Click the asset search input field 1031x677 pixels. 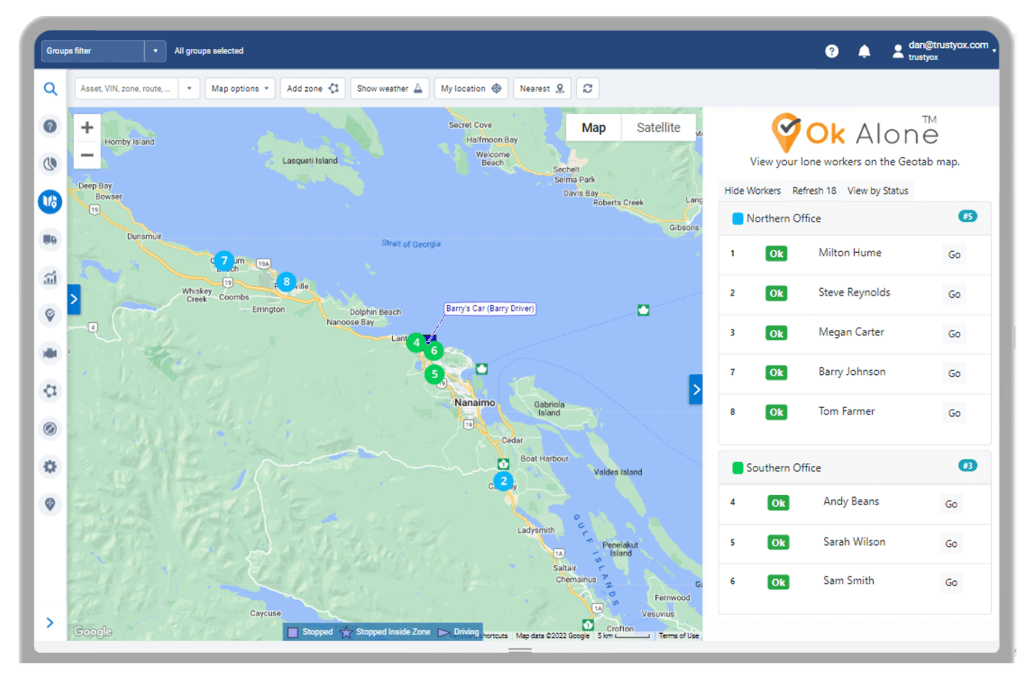point(127,89)
